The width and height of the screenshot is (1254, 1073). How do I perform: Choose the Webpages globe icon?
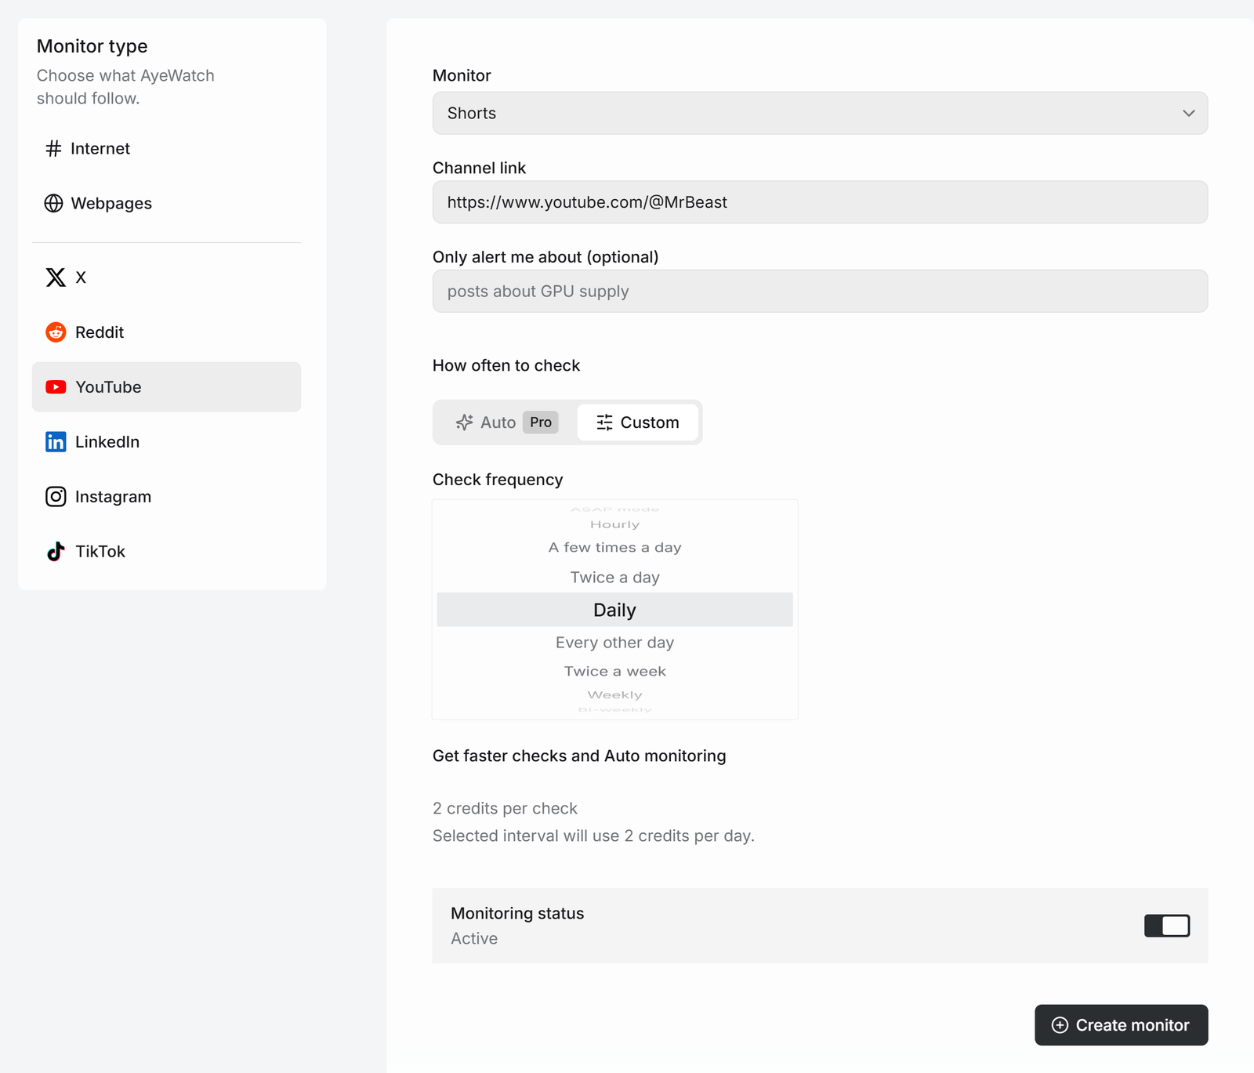point(53,203)
